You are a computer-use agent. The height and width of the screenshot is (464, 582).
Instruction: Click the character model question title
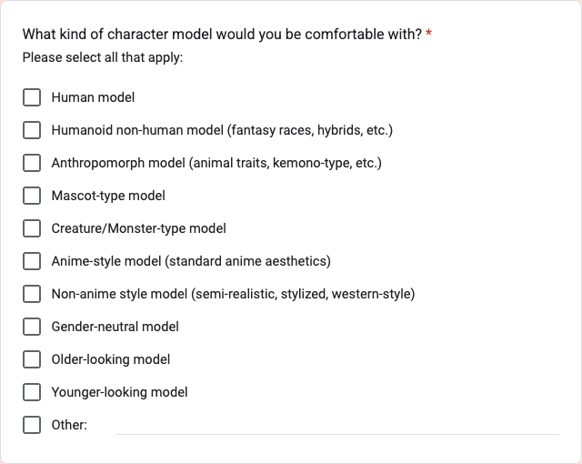222,35
